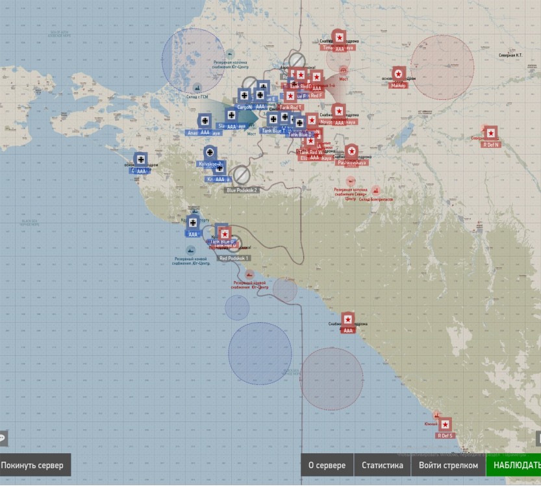Click the red star icon above Tank Red U

click(x=225, y=234)
